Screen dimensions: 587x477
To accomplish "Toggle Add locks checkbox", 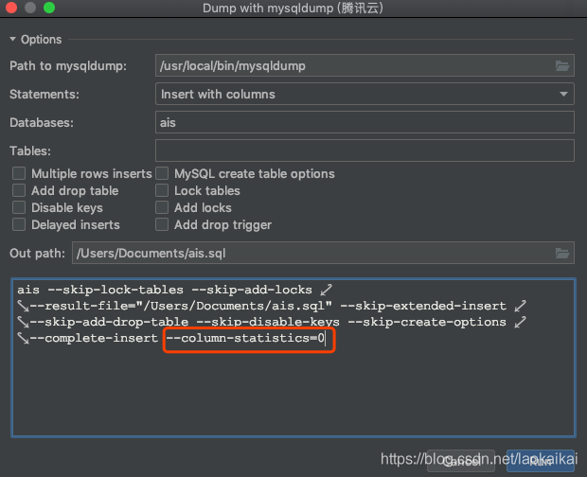I will (162, 207).
